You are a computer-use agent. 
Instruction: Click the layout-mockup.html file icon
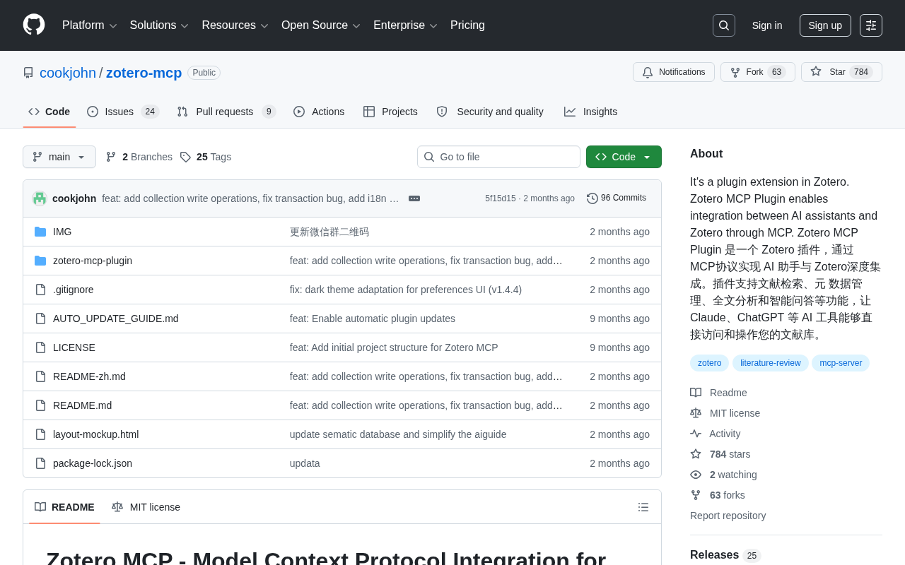pyautogui.click(x=40, y=434)
